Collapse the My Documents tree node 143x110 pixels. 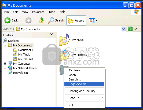[5, 45]
